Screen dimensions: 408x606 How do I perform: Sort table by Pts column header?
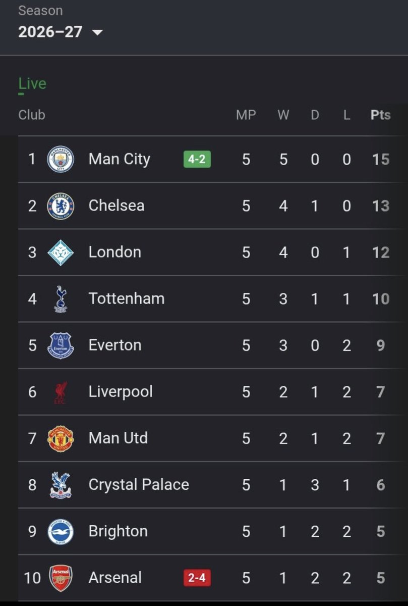coord(380,115)
